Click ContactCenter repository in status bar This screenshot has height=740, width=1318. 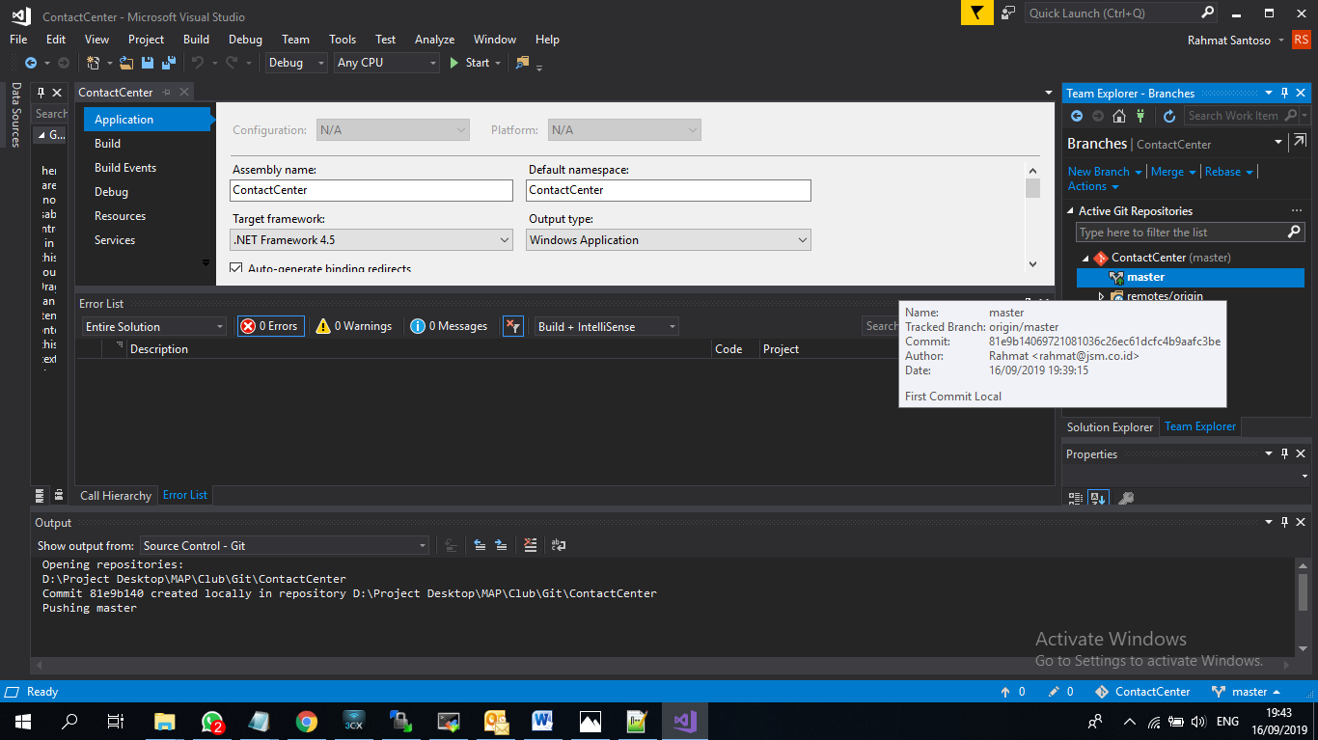click(1143, 692)
